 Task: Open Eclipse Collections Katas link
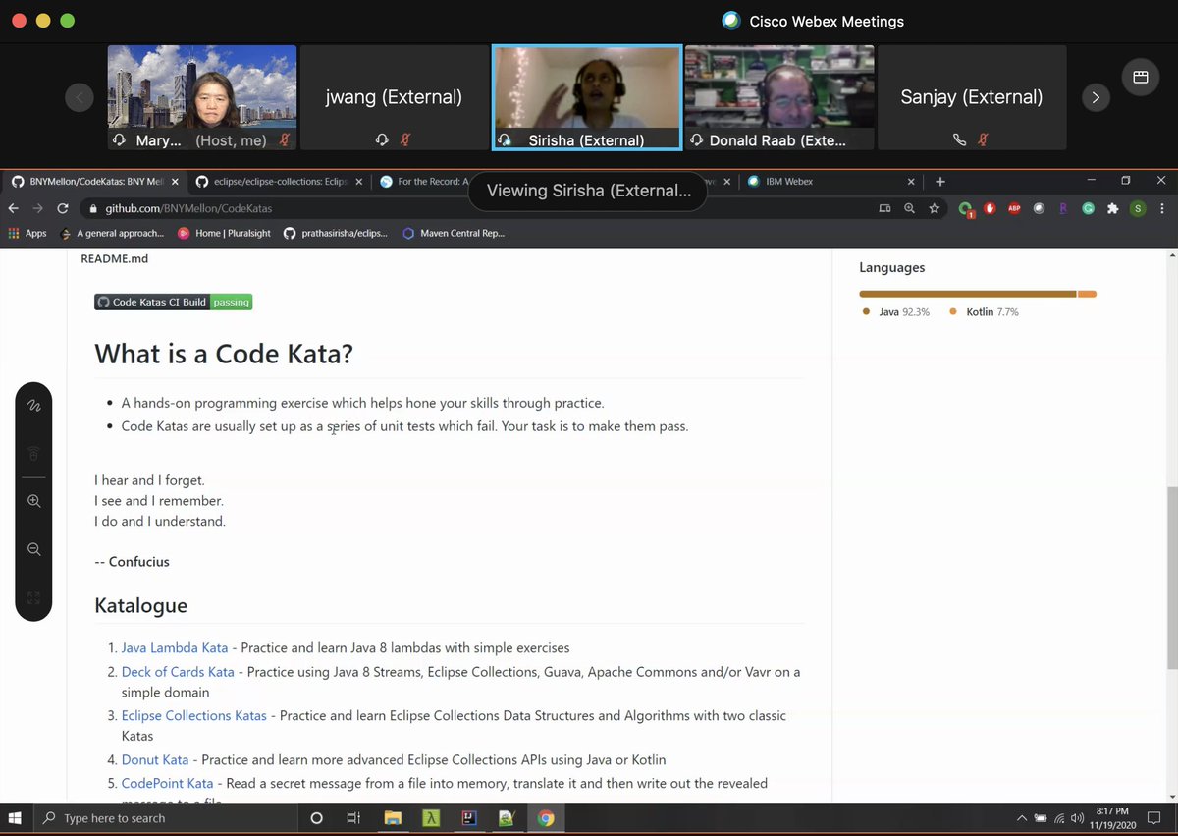coord(194,715)
